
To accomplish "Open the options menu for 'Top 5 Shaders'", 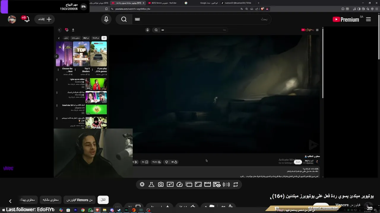I will [x=75, y=70].
